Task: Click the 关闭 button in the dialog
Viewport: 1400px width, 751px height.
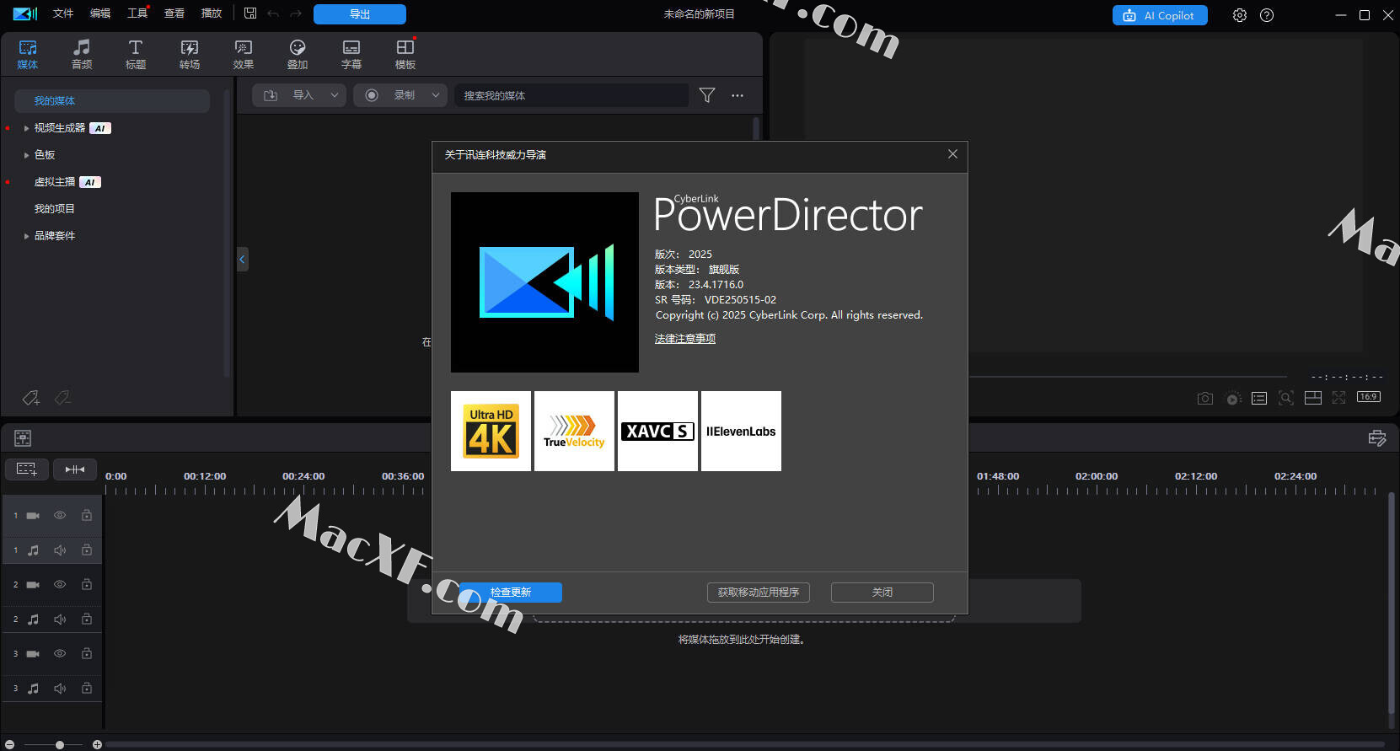Action: tap(882, 593)
